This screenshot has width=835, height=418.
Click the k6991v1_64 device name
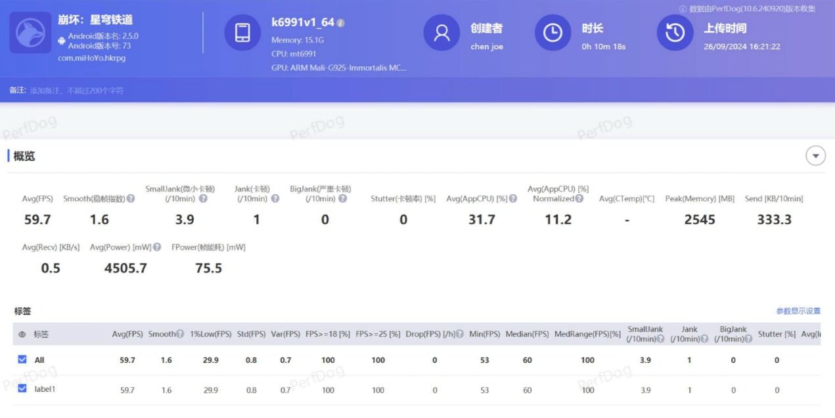click(303, 22)
